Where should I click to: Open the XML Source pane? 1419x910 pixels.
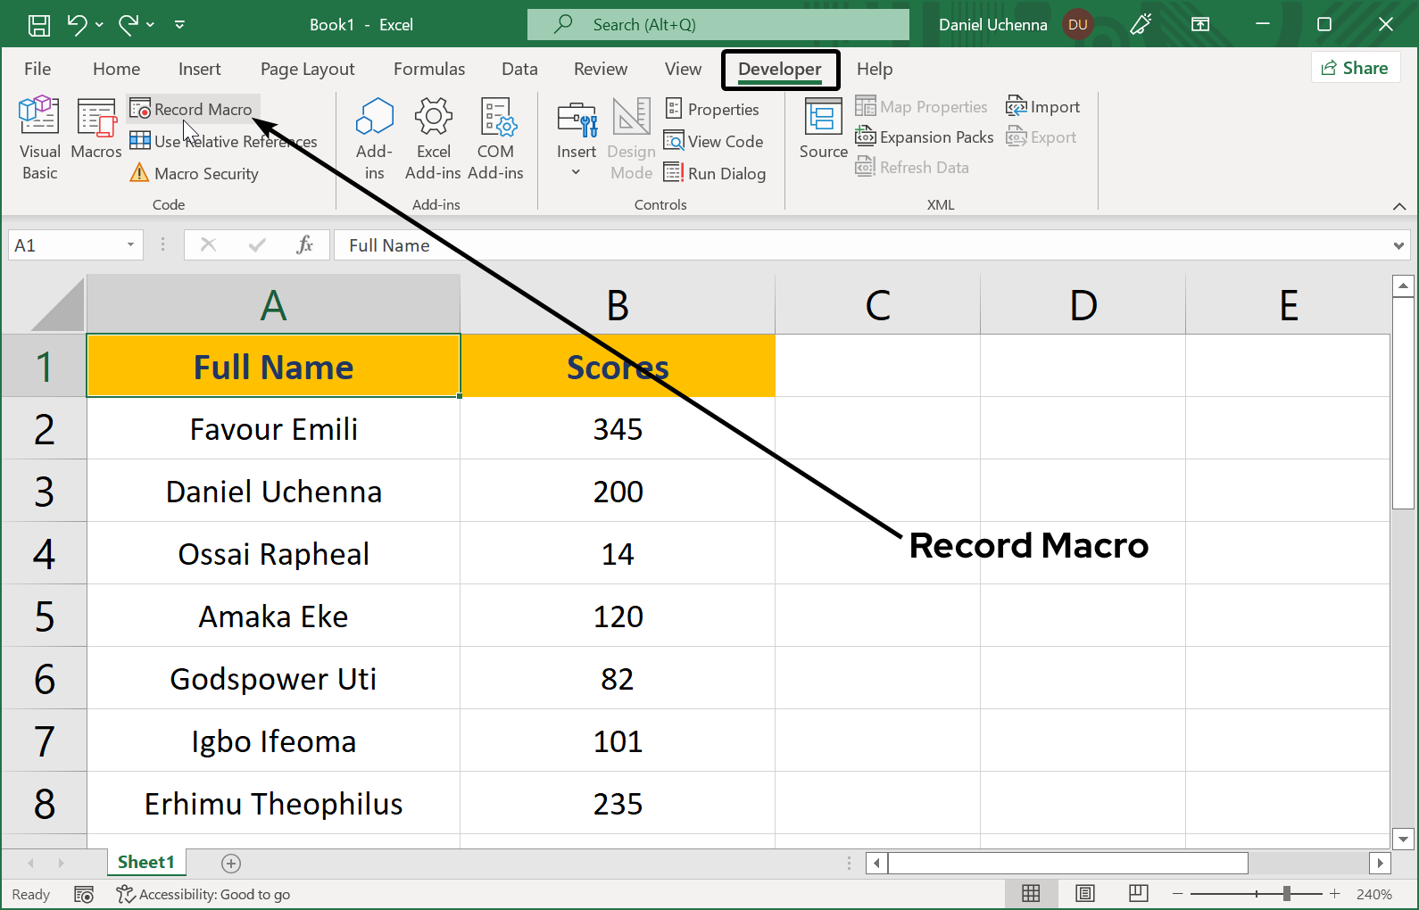point(823,129)
